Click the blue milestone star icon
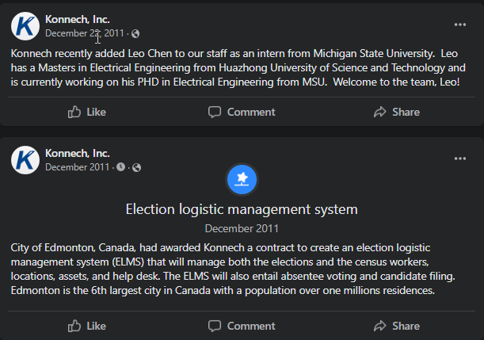The image size is (484, 340). tap(242, 179)
